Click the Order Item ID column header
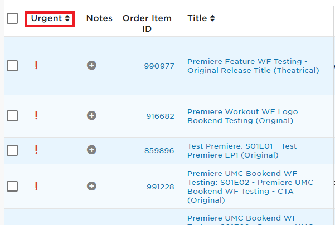Screen dimensions: 335x225 click(147, 23)
